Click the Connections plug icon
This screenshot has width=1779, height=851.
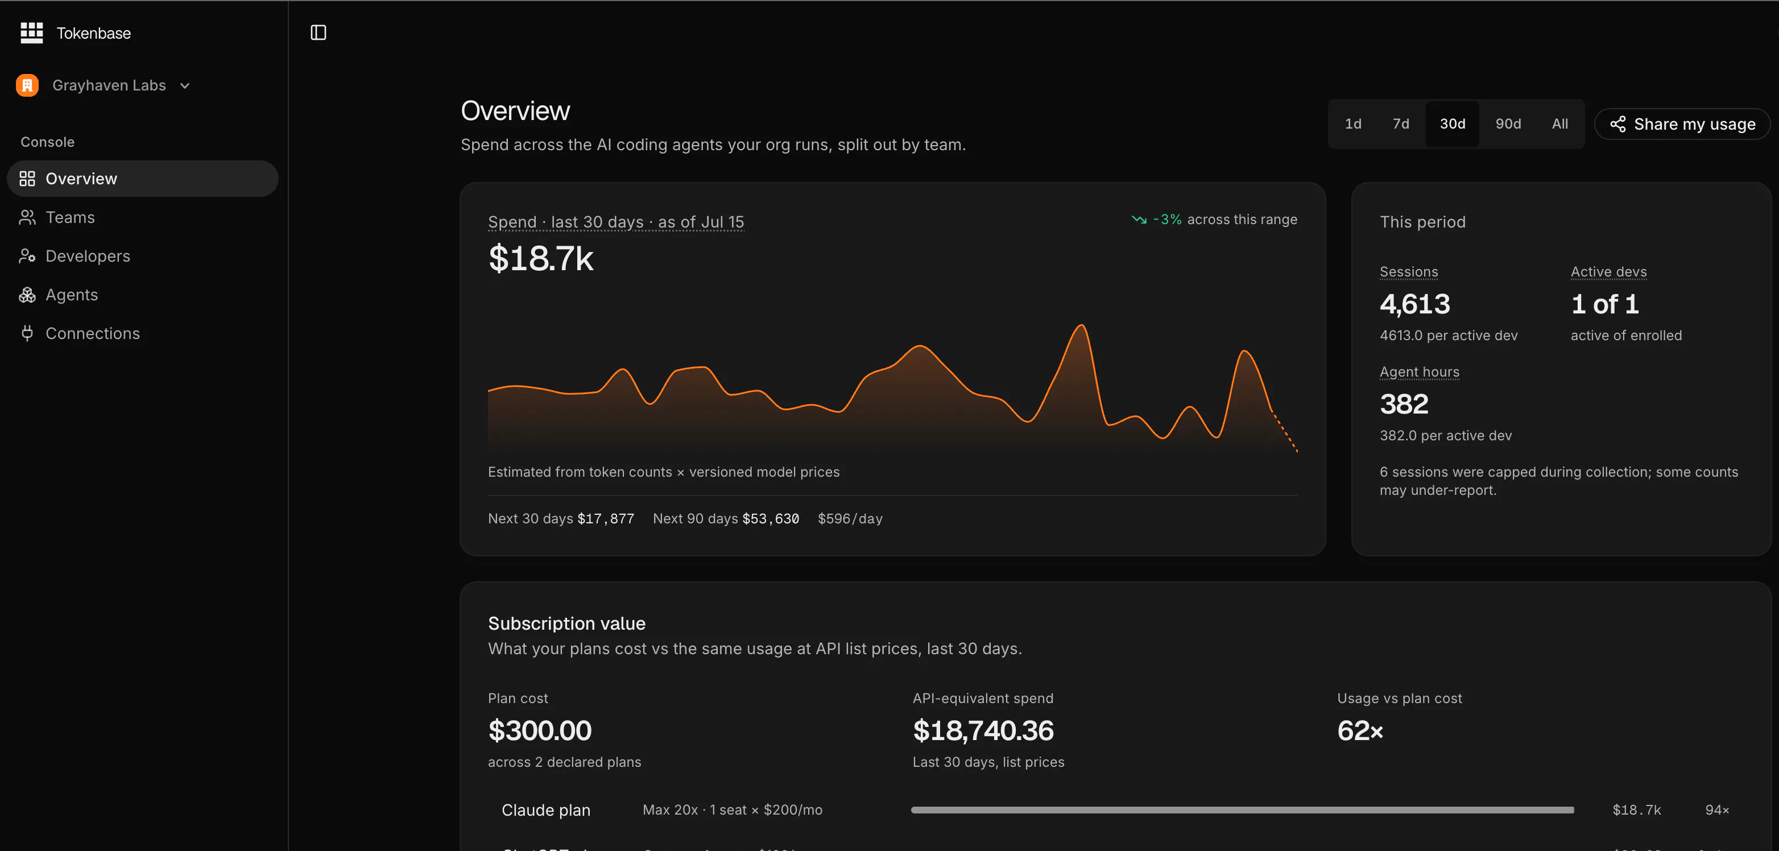[x=27, y=333]
